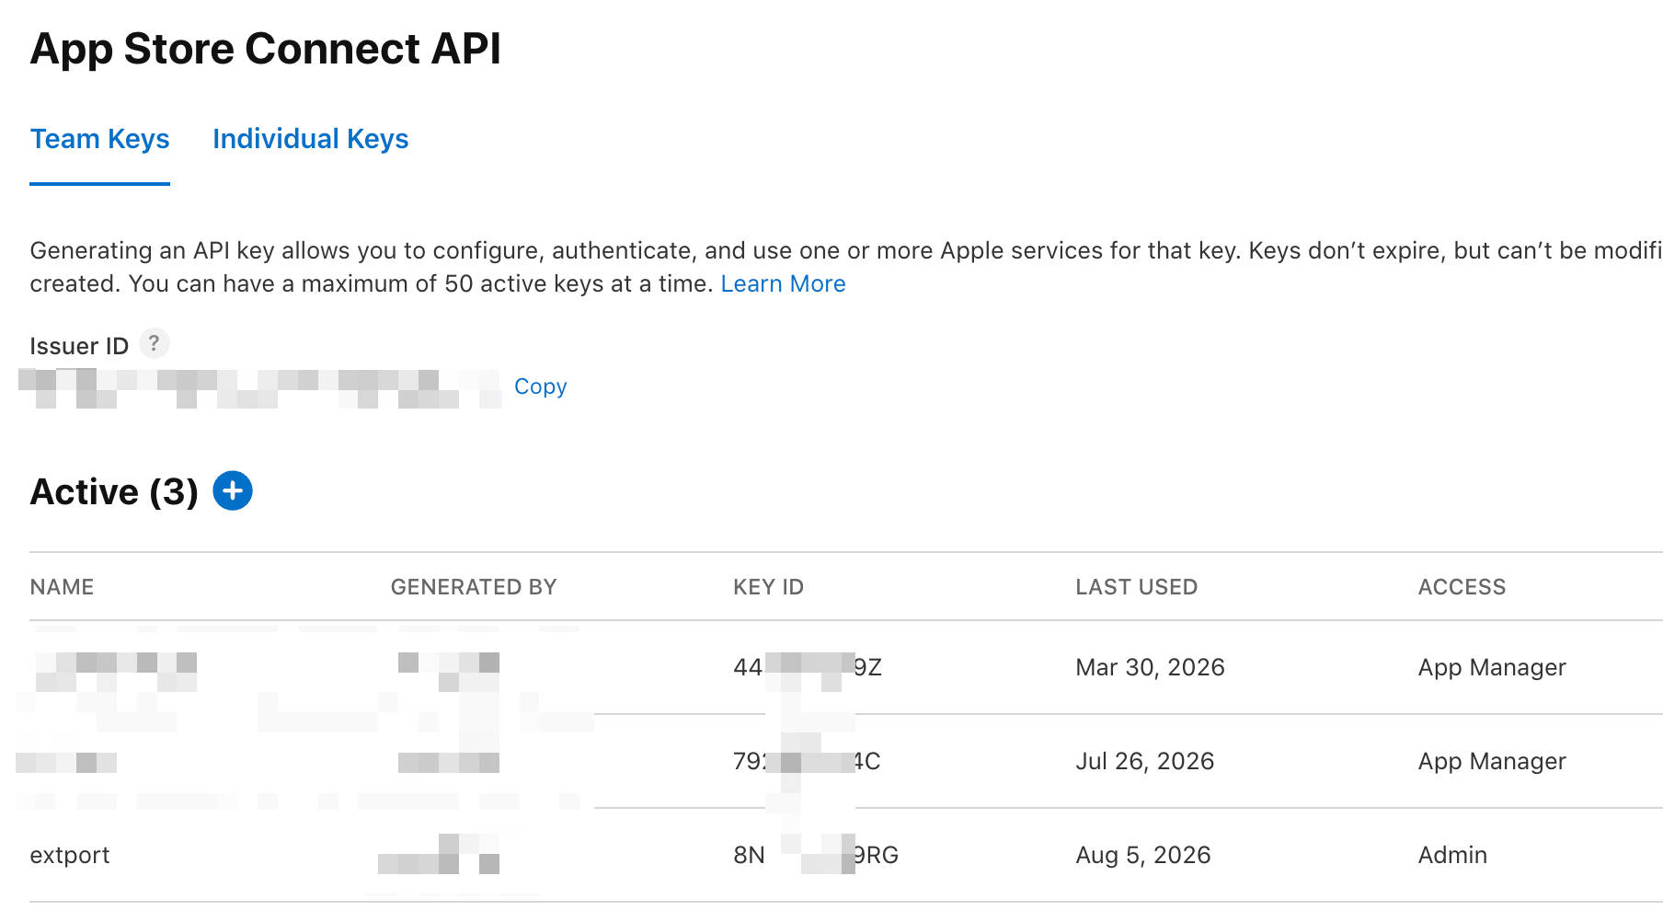Screen dimensions: 1663x922
Task: Click the Aug 5, 2026 last used date
Action: click(x=1142, y=855)
